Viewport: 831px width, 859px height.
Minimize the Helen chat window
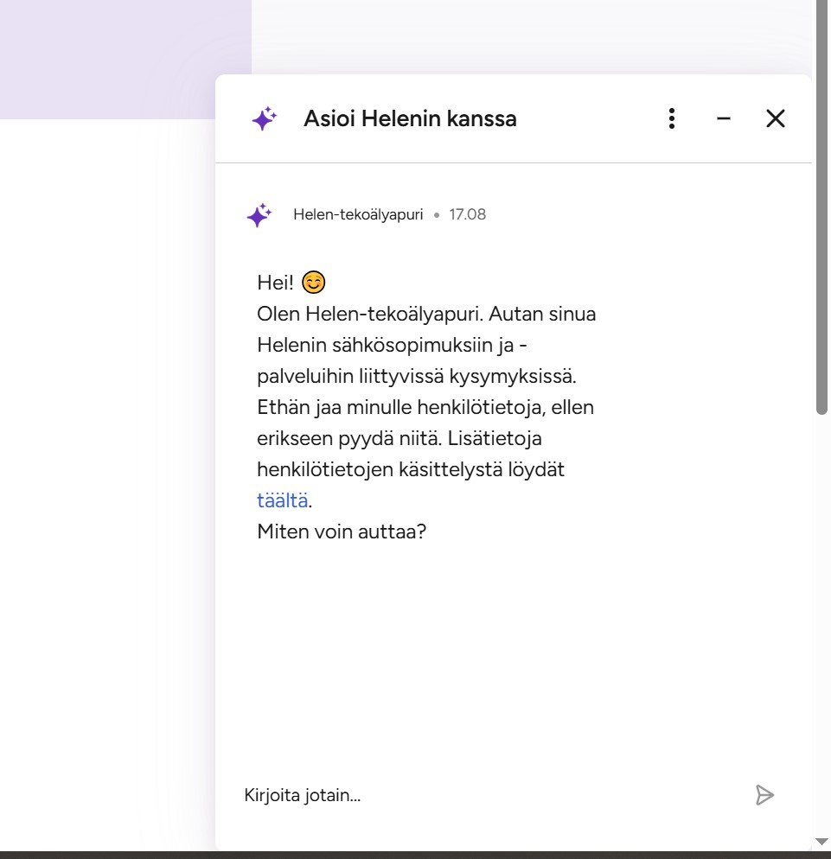(724, 118)
